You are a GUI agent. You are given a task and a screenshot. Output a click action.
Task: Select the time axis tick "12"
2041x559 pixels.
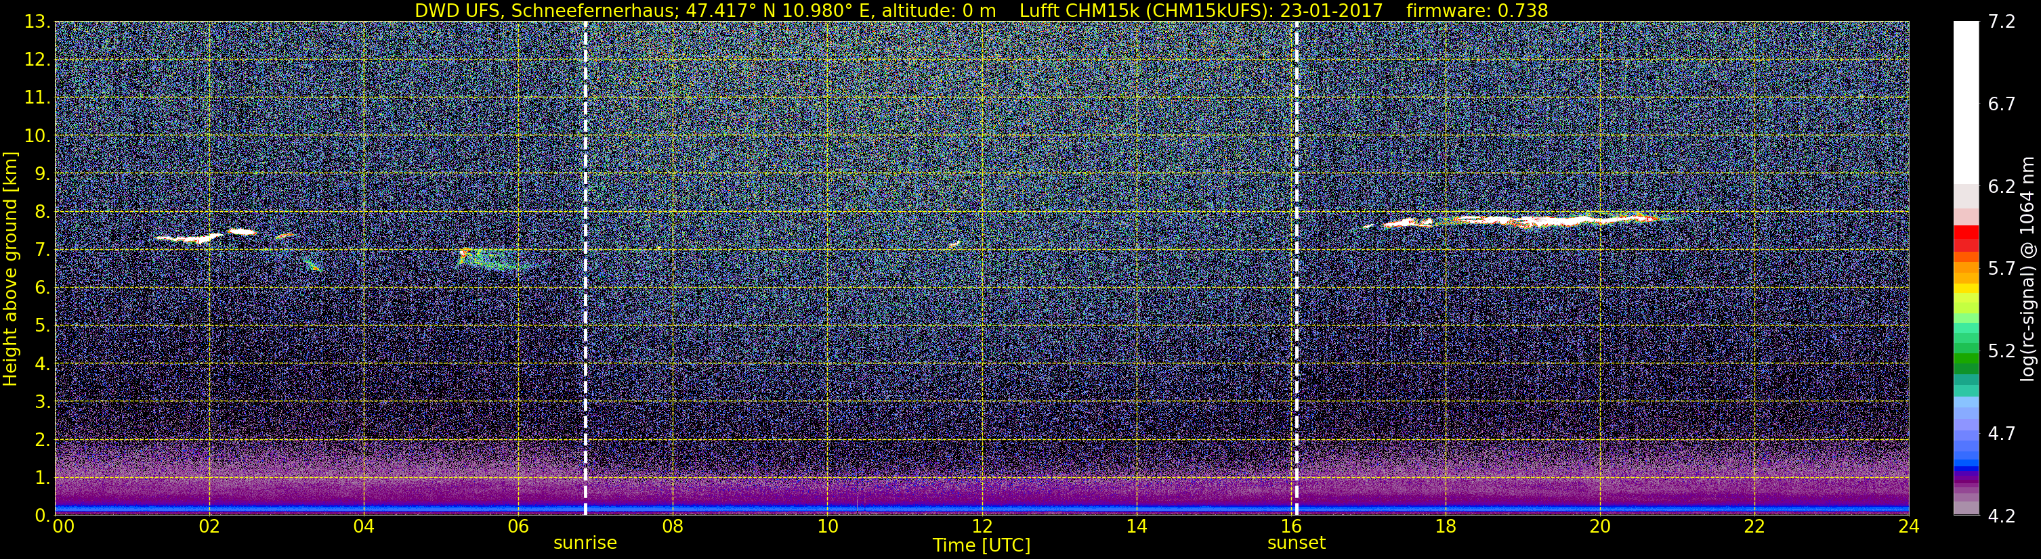tap(982, 527)
